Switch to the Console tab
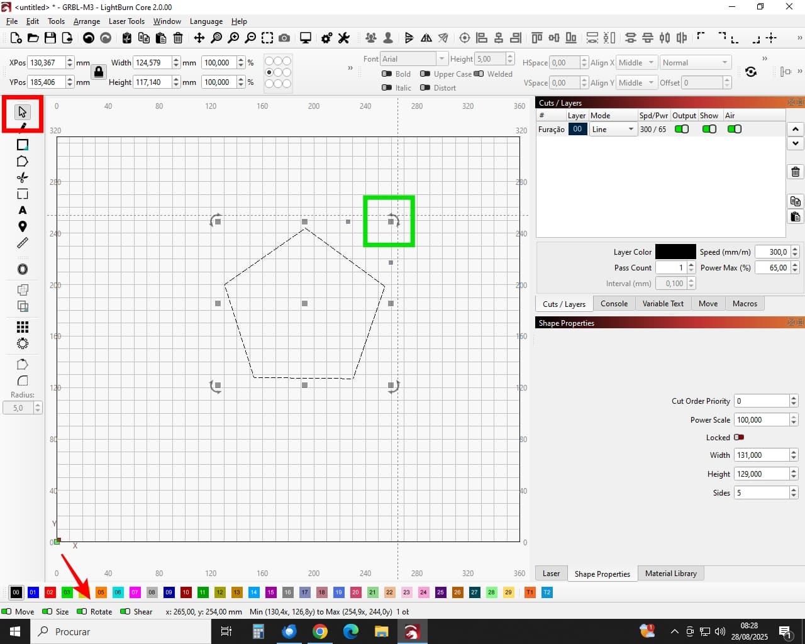Screen dimensions: 805x644 coord(614,304)
